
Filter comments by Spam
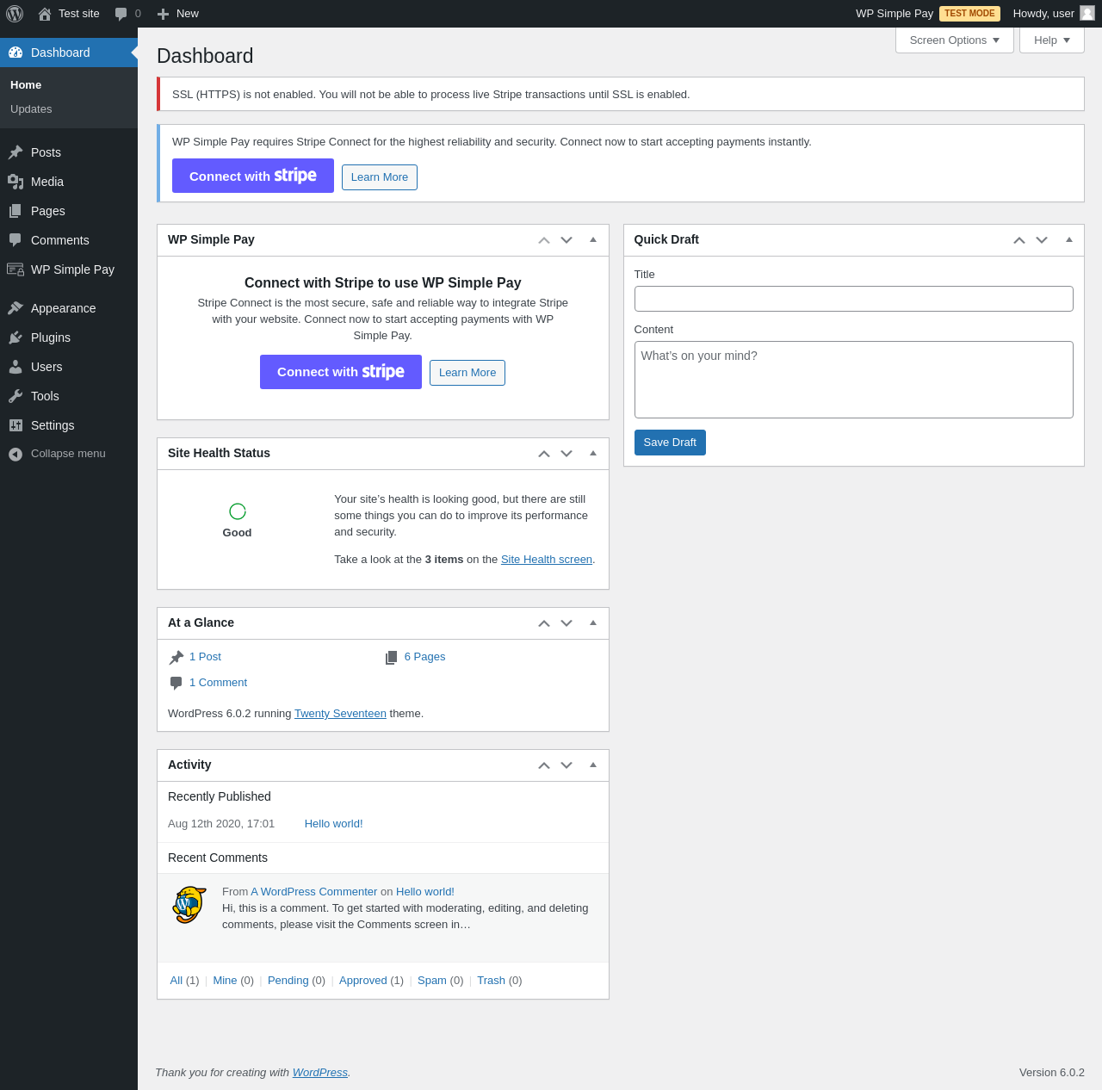point(432,981)
